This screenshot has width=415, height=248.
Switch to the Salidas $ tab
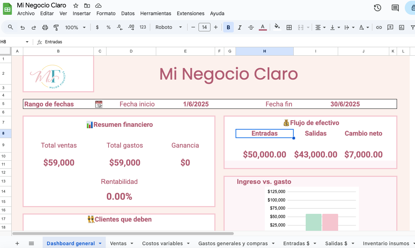(337, 243)
